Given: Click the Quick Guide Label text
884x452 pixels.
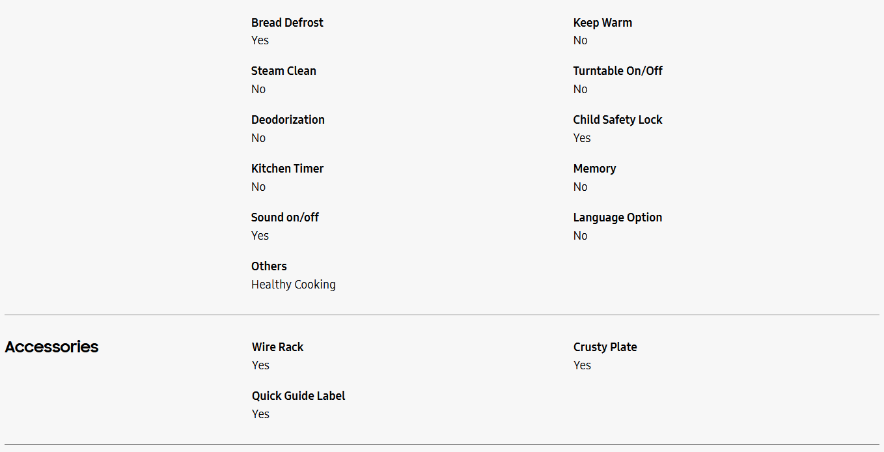Looking at the screenshot, I should coord(298,396).
